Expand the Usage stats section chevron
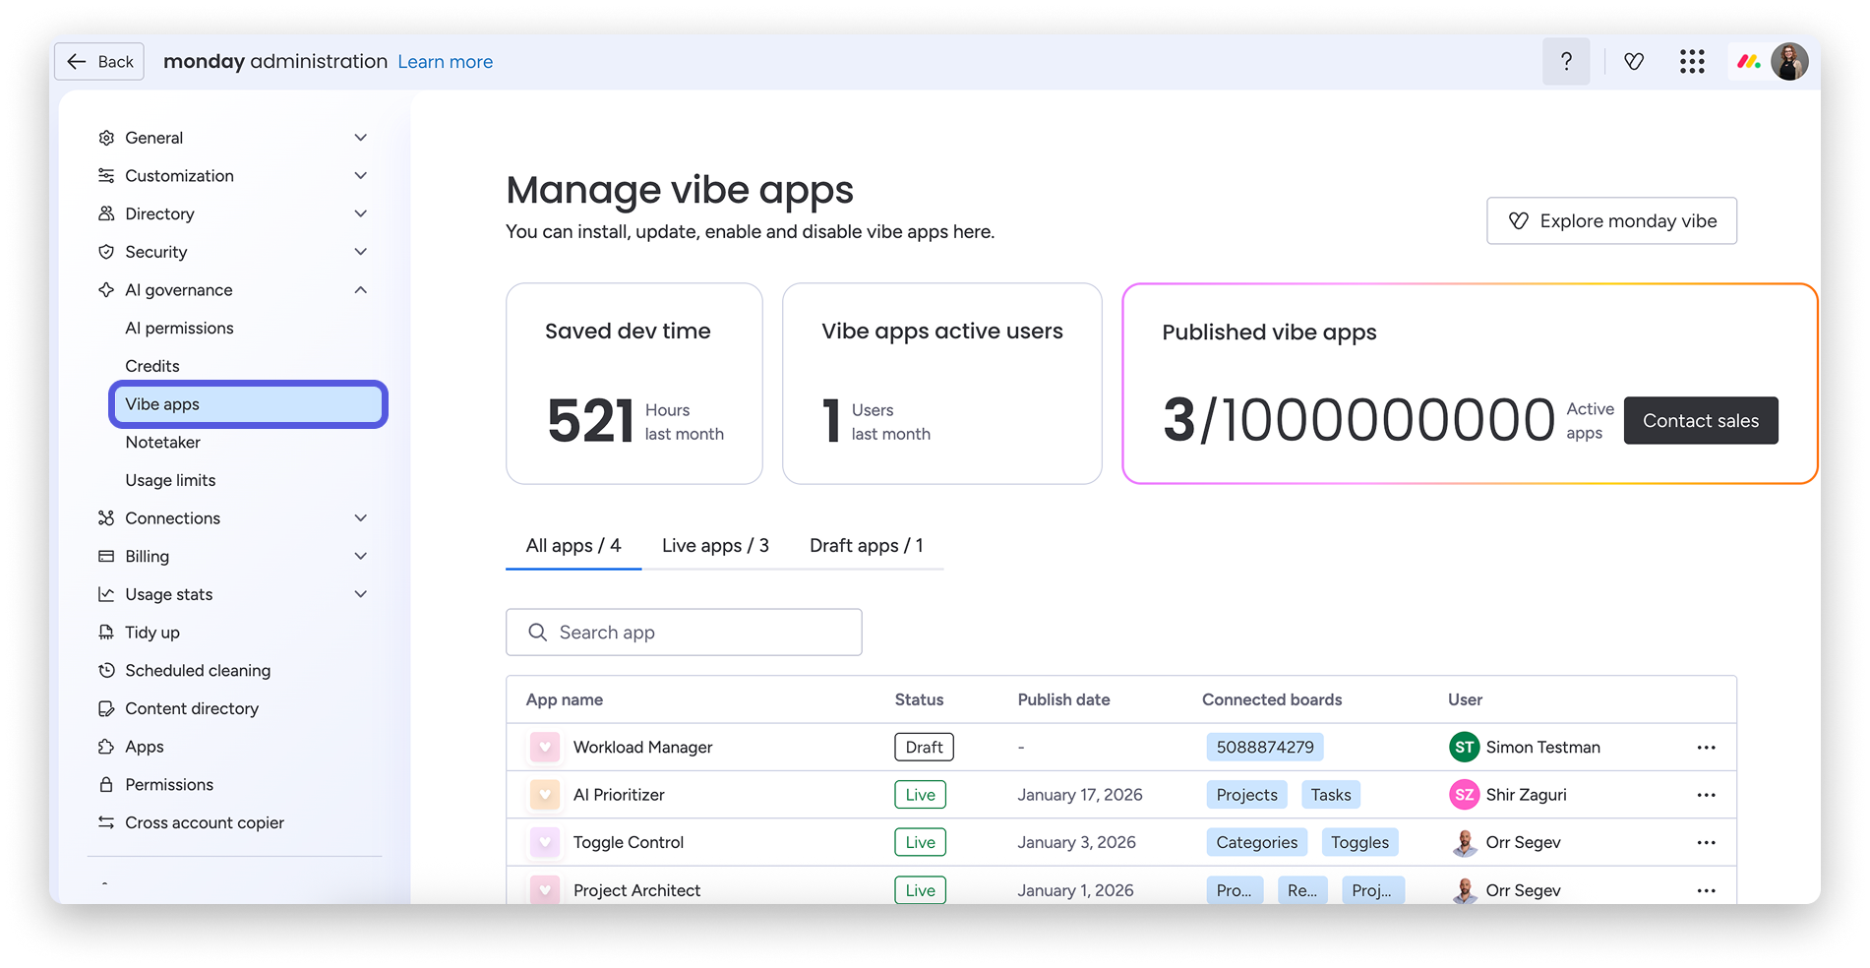Image resolution: width=1870 pixels, height=968 pixels. pyautogui.click(x=361, y=594)
